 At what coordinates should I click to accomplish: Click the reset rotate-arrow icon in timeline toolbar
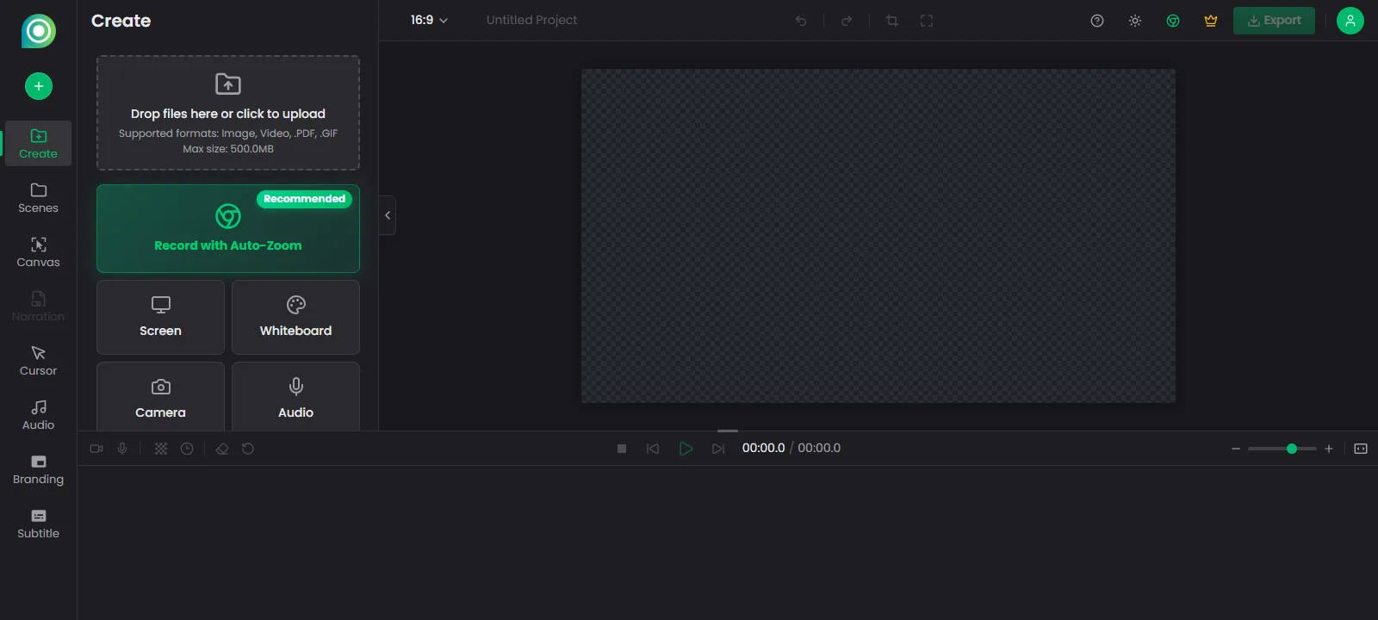tap(248, 449)
